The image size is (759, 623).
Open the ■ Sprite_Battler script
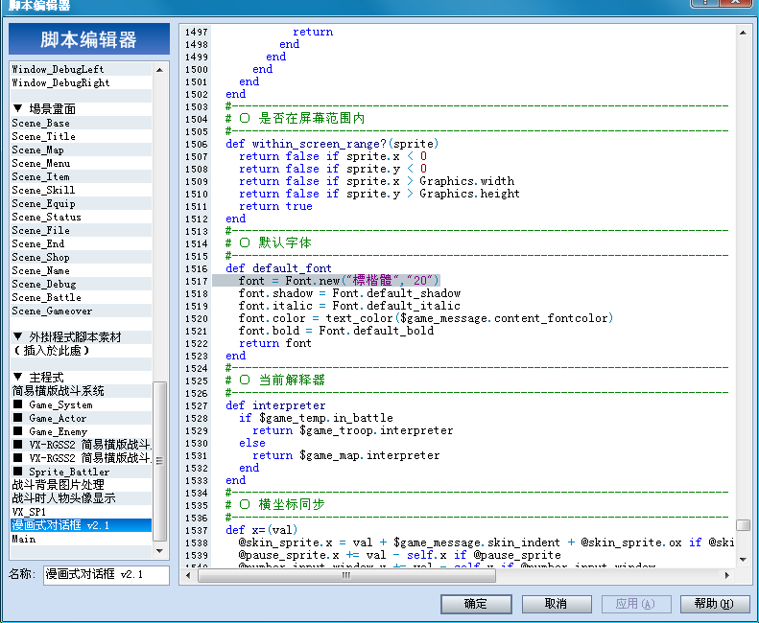coord(82,472)
